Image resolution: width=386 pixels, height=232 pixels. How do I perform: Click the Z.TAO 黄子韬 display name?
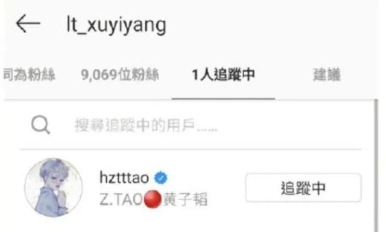coord(154,199)
